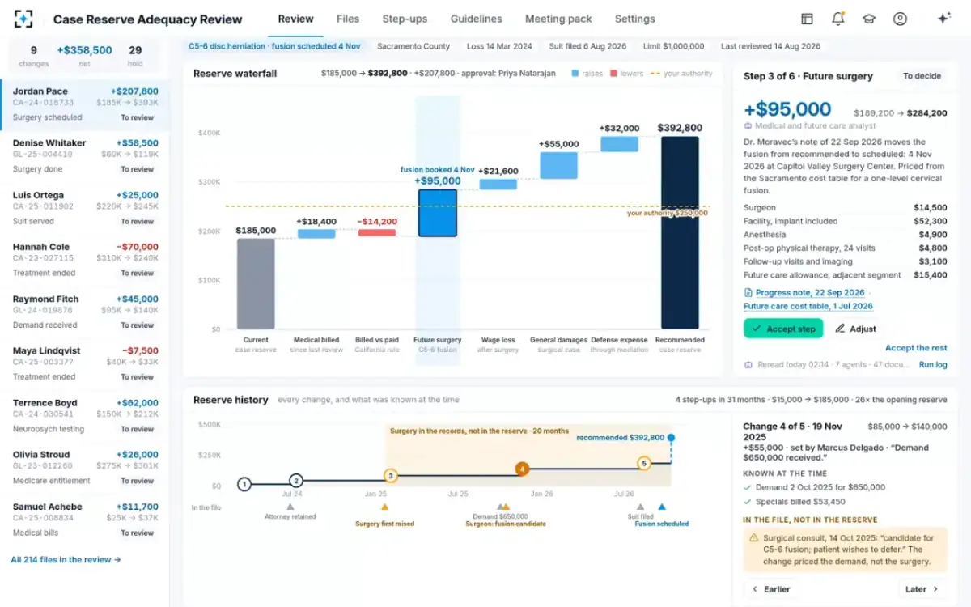Open Denise Whitaker's file in the list
The height and width of the screenshot is (607, 971).
coord(85,156)
